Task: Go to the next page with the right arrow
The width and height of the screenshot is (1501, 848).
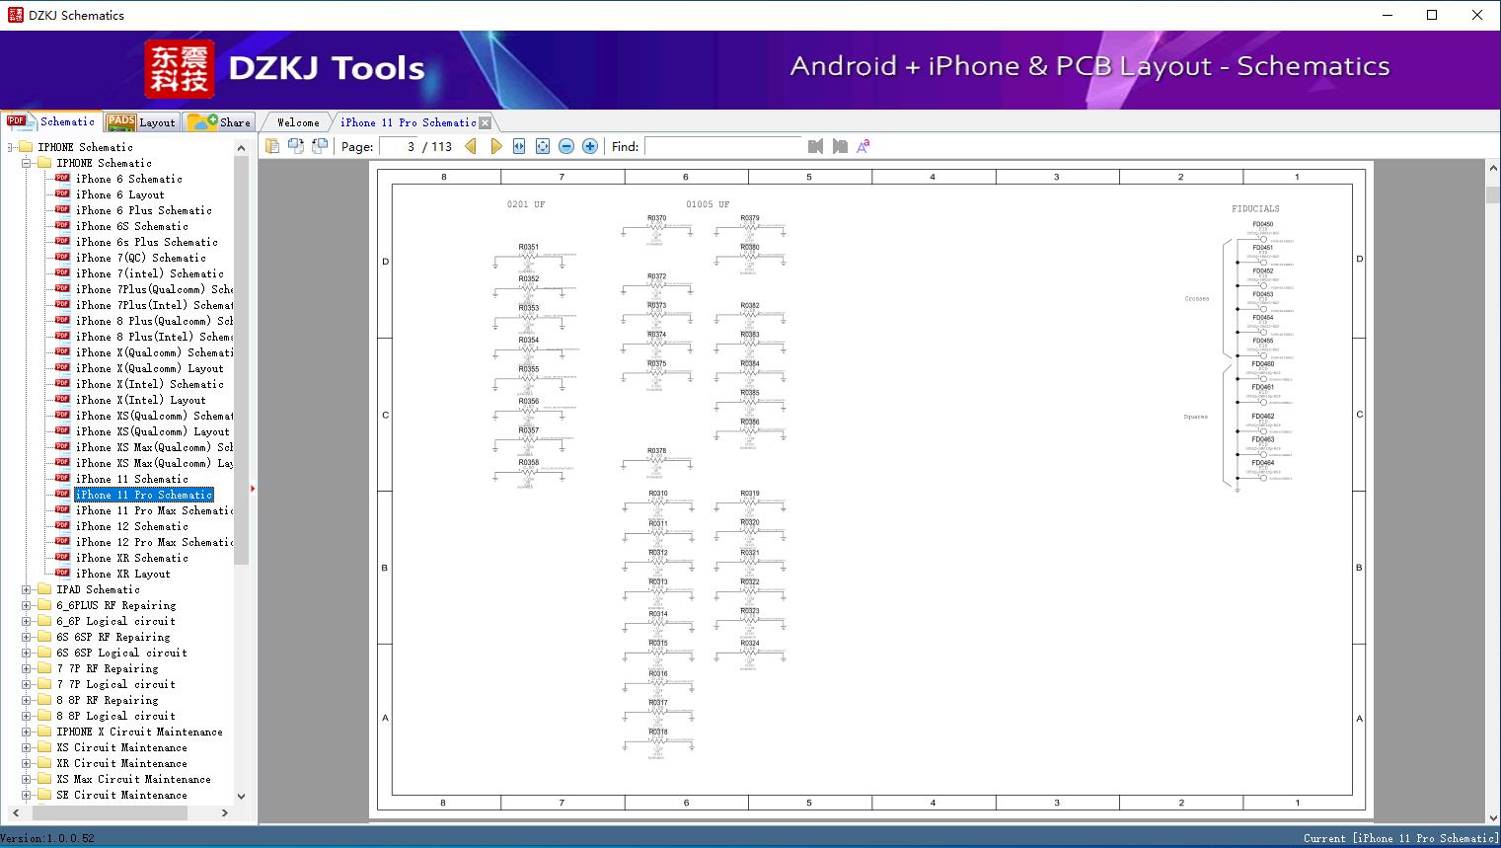Action: pyautogui.click(x=495, y=146)
